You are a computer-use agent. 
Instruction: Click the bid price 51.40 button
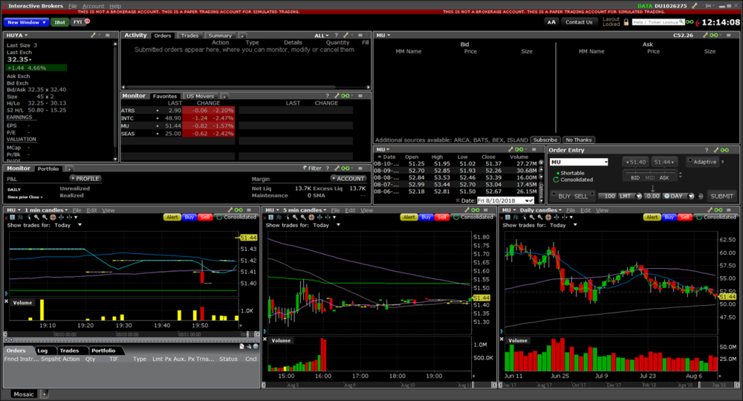(x=635, y=162)
